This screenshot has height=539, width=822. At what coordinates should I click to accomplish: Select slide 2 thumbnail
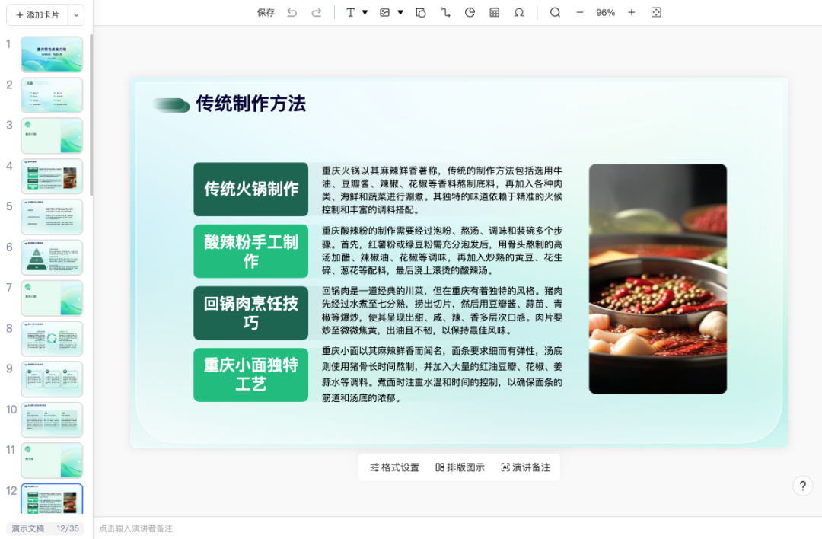(52, 95)
